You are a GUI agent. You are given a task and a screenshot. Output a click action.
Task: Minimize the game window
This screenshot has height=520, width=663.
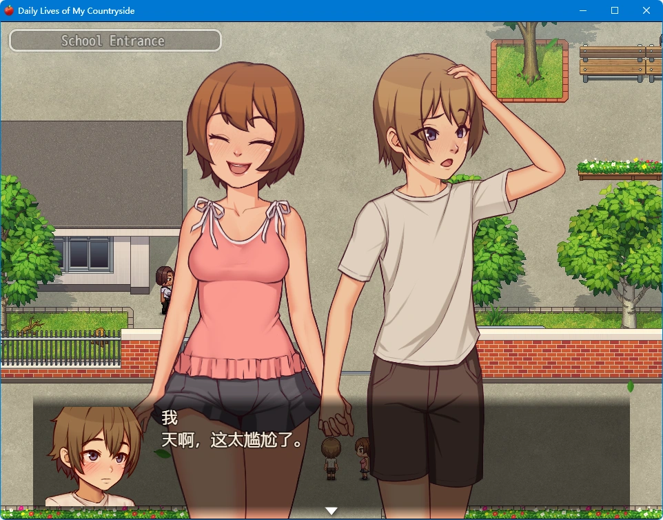pyautogui.click(x=582, y=10)
